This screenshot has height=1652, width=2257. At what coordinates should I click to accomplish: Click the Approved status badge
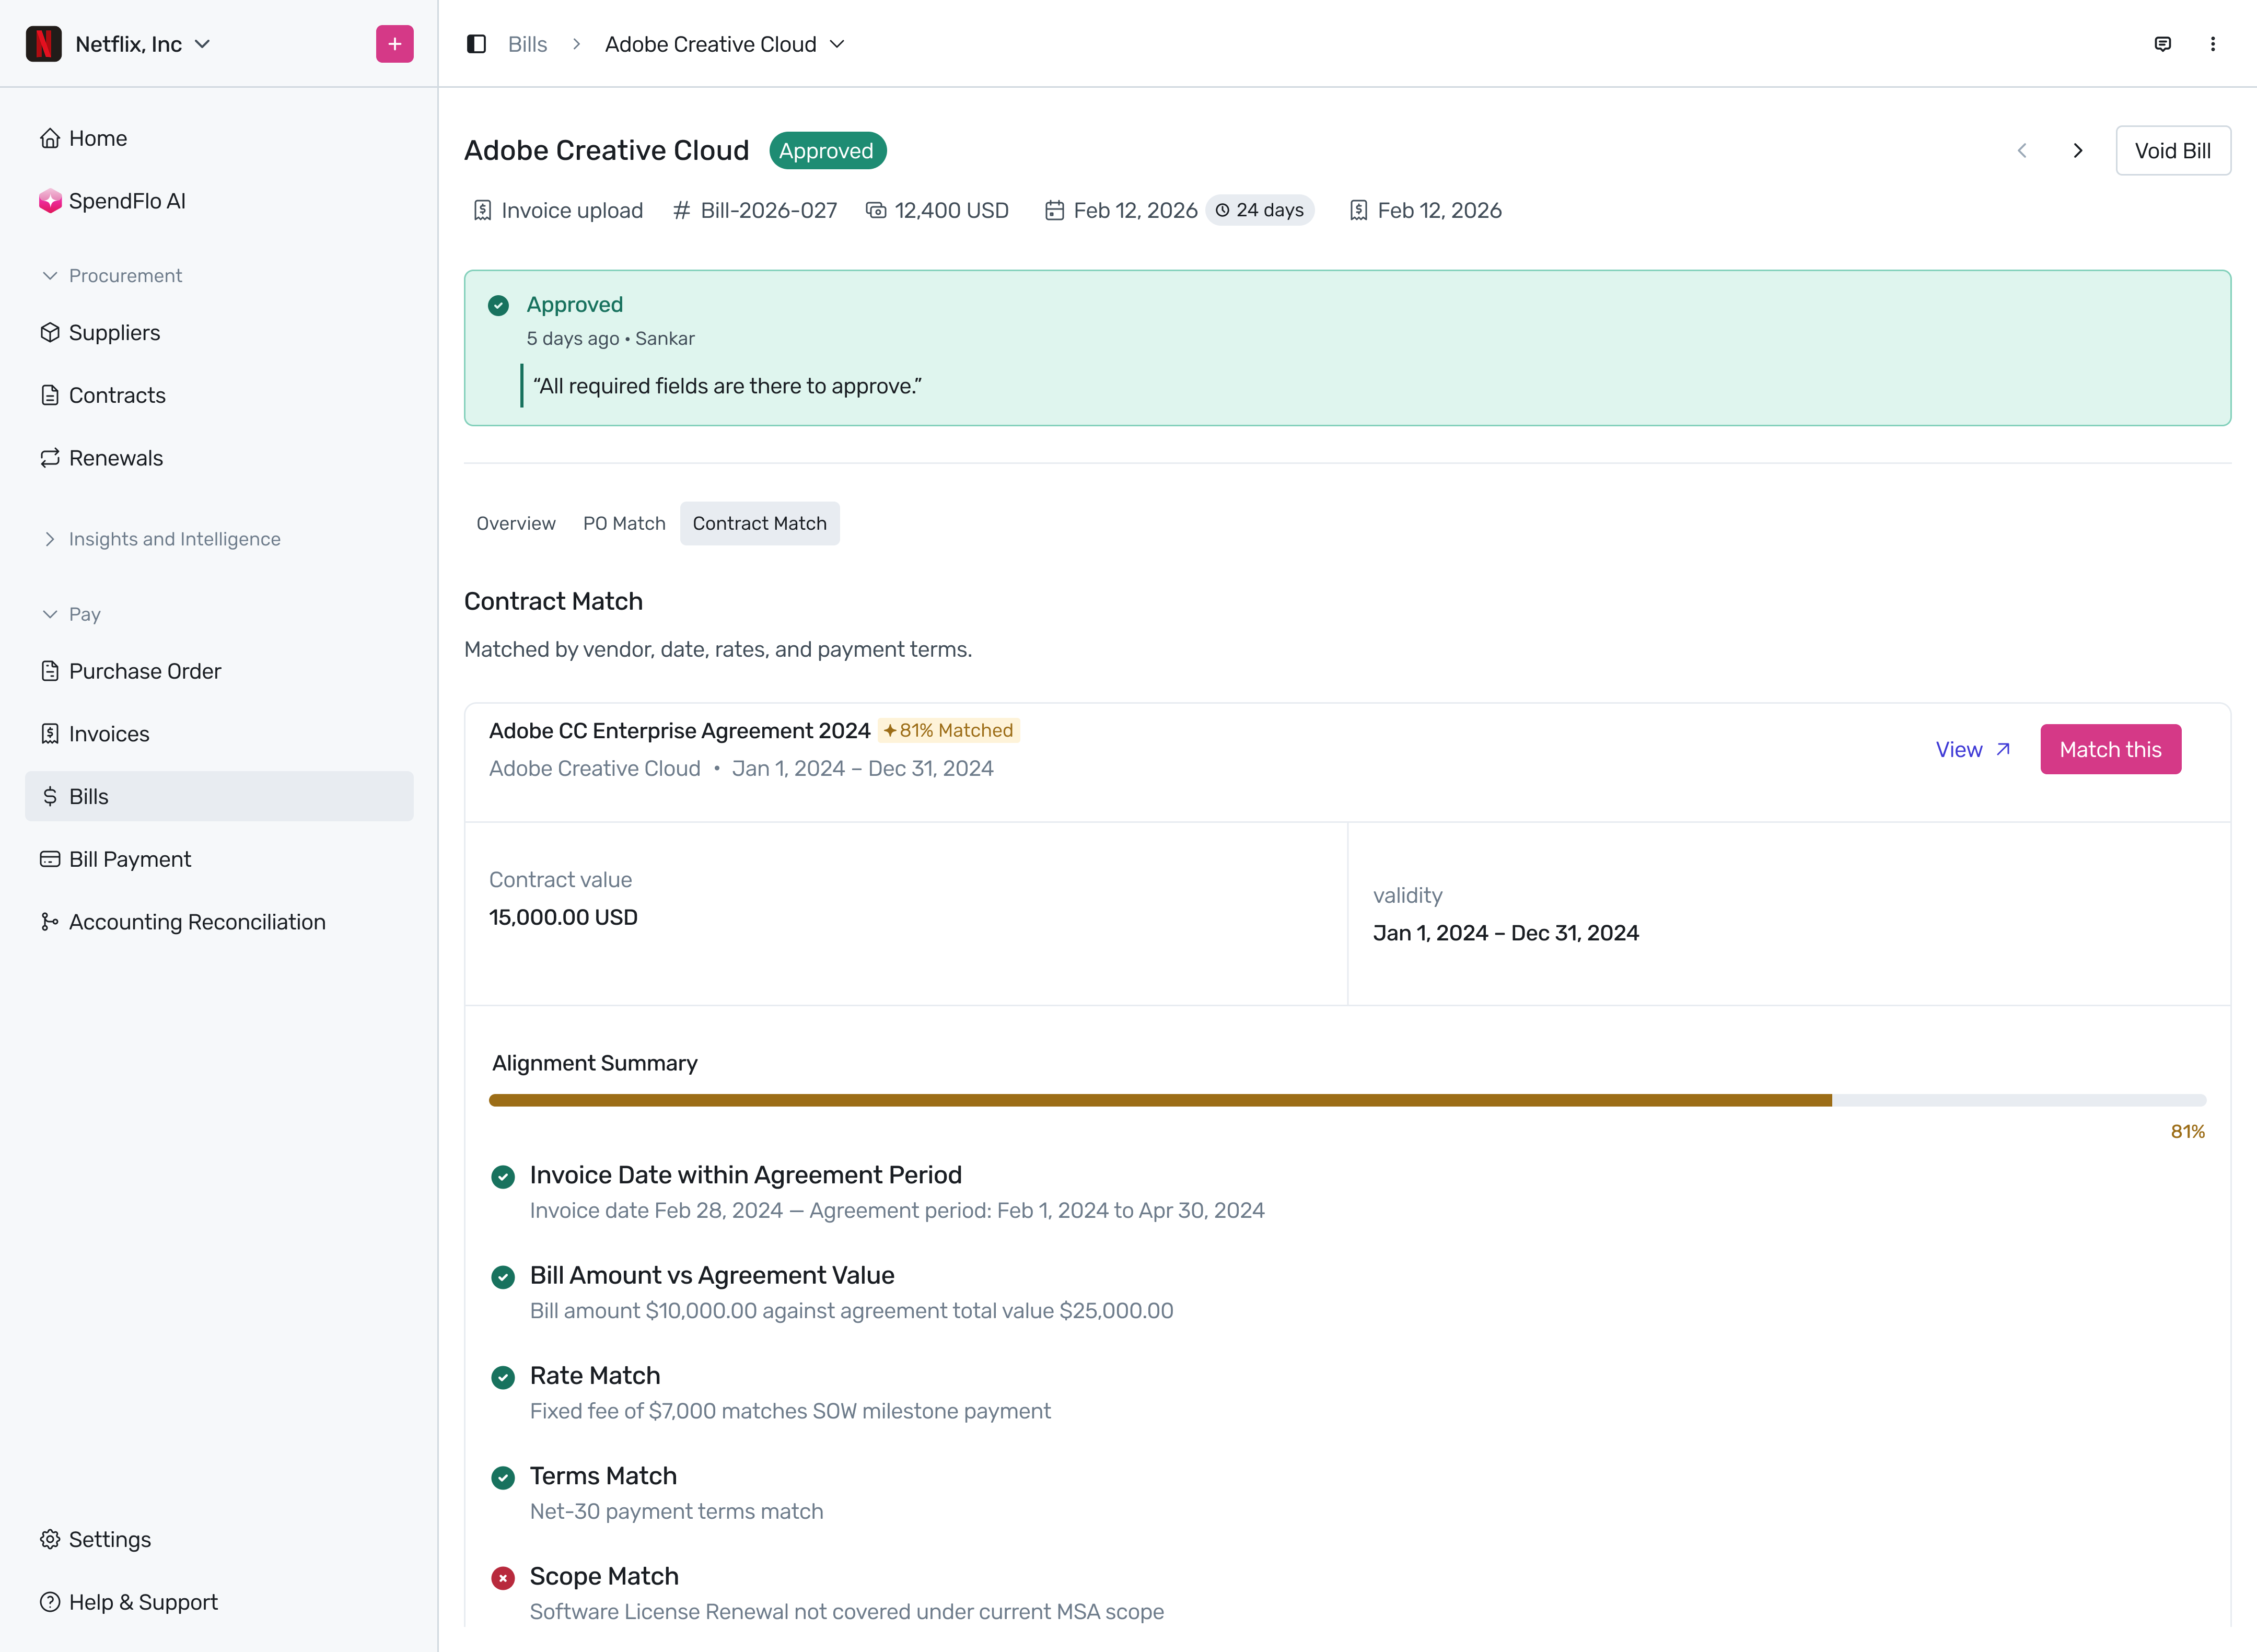827,151
